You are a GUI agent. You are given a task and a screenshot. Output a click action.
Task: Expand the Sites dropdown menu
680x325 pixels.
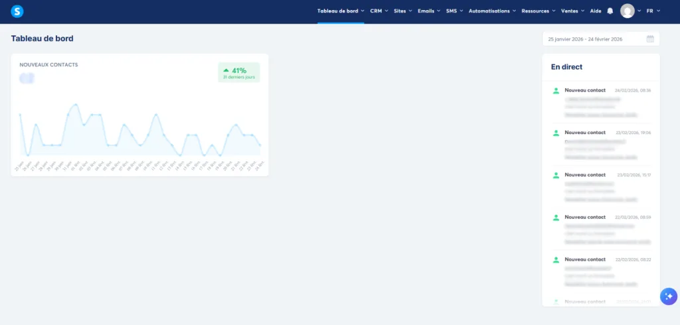pyautogui.click(x=403, y=11)
